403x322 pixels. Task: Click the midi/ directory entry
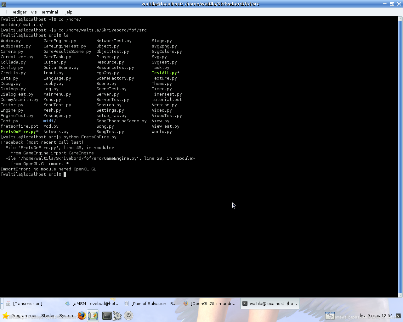click(49, 121)
